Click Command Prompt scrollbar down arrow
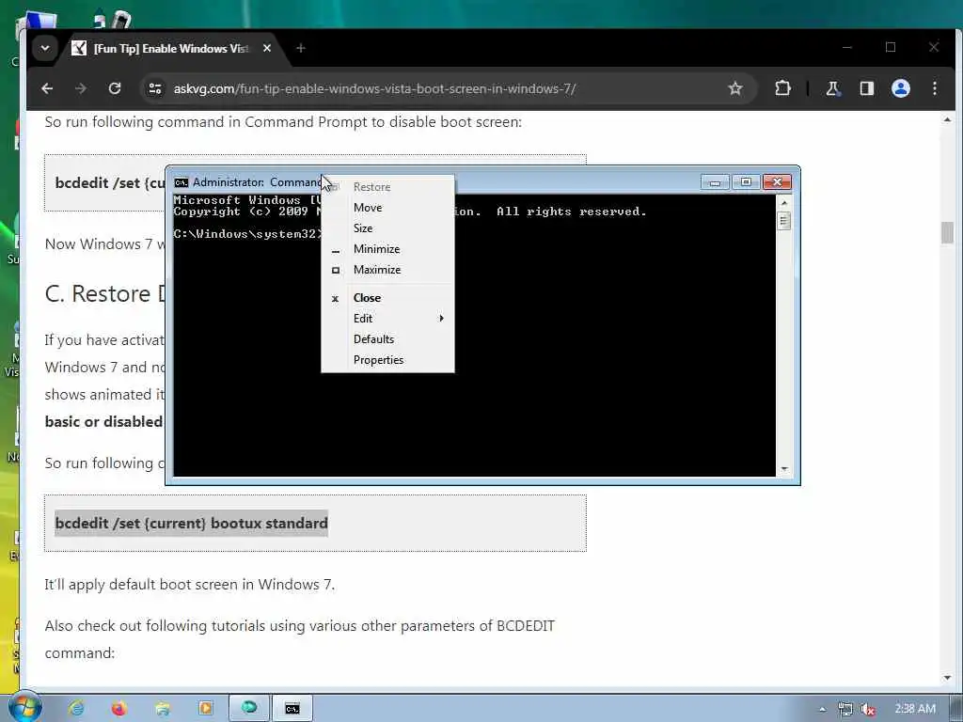Viewport: 963px width, 722px height. [783, 469]
